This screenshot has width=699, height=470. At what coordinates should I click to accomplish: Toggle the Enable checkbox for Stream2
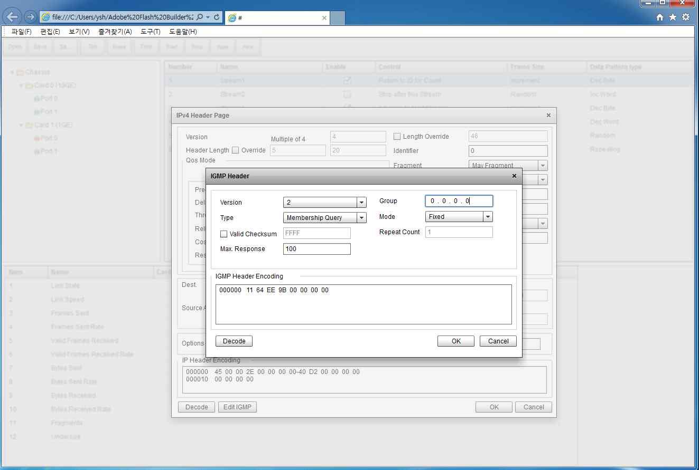[x=347, y=94]
